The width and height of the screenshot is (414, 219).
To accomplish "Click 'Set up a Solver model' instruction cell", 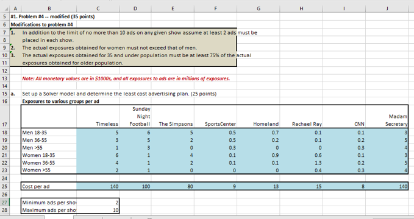I will (119, 94).
